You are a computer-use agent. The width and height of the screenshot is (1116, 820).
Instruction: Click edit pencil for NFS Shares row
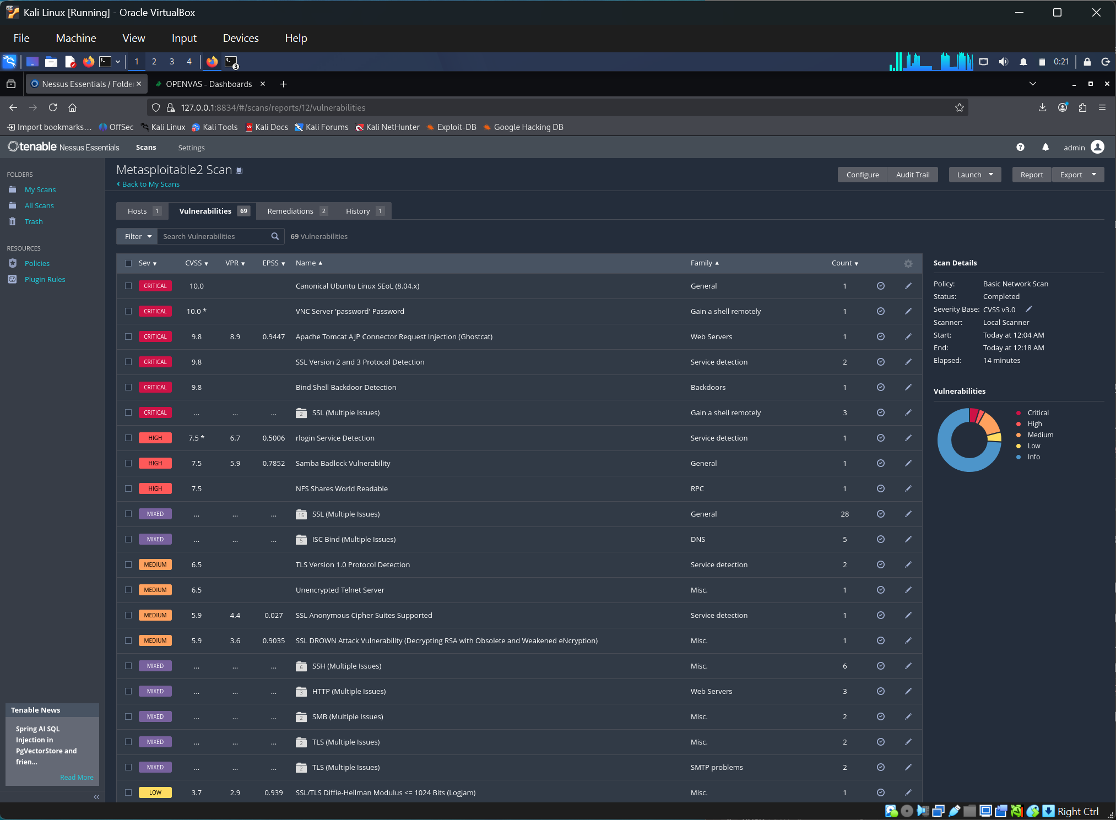(x=908, y=488)
